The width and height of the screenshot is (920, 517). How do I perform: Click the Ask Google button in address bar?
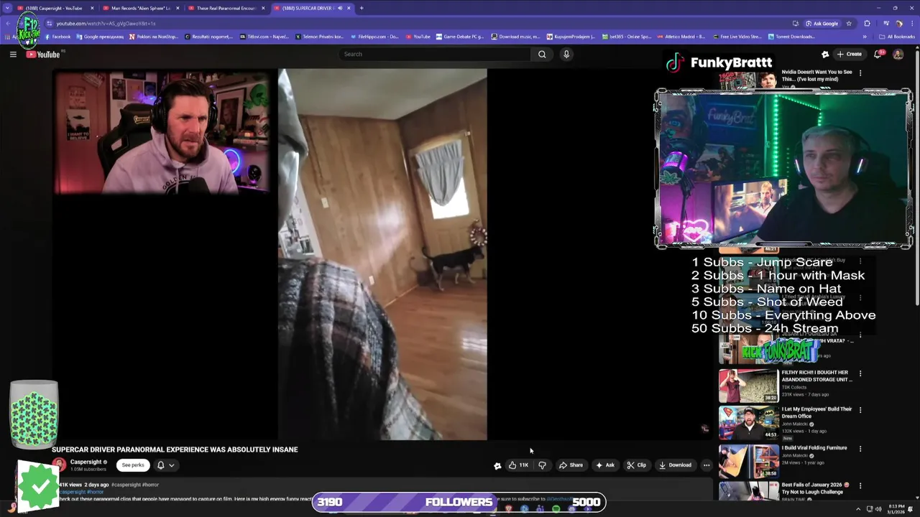pyautogui.click(x=822, y=24)
